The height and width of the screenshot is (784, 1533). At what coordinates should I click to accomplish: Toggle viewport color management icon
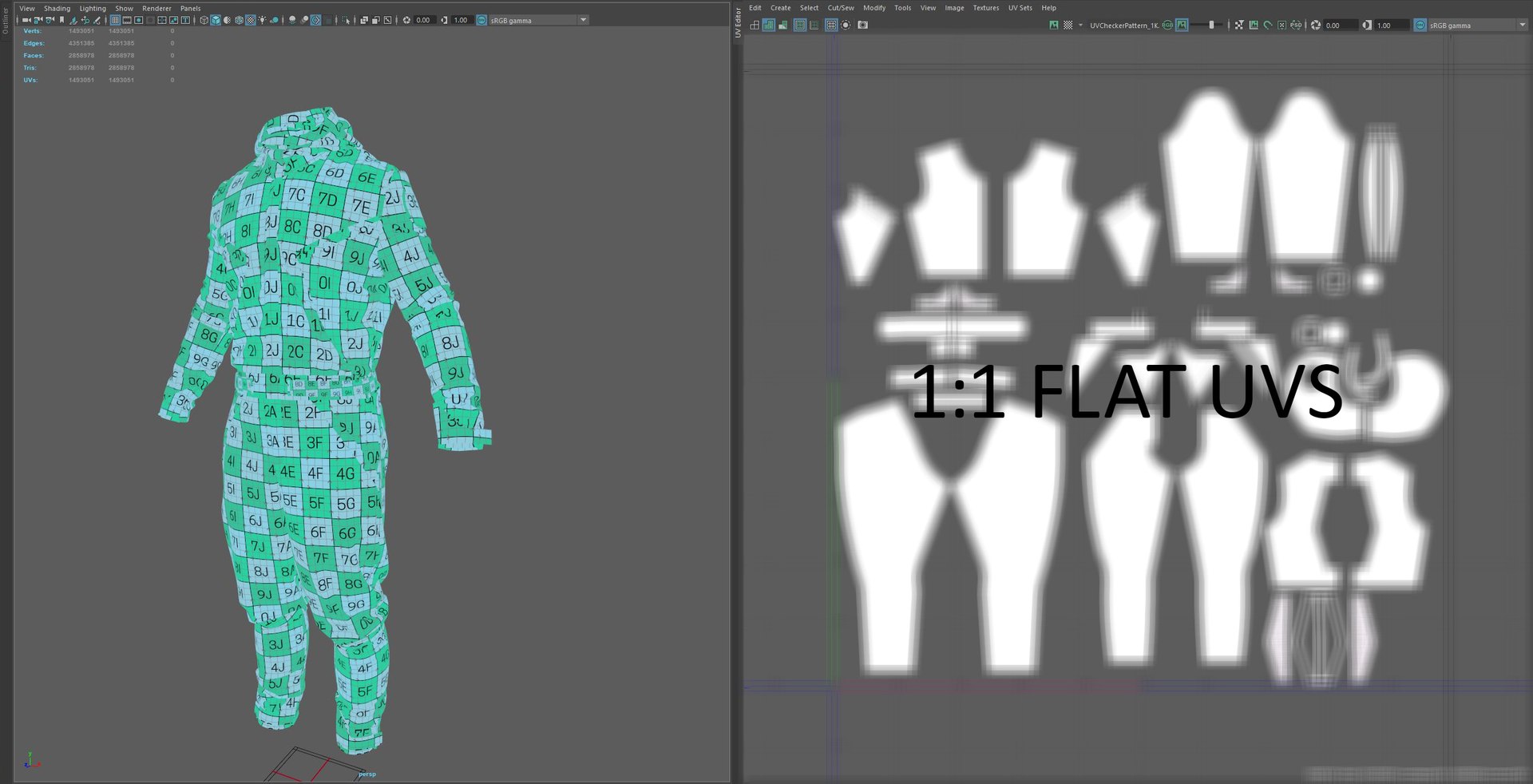coord(481,20)
